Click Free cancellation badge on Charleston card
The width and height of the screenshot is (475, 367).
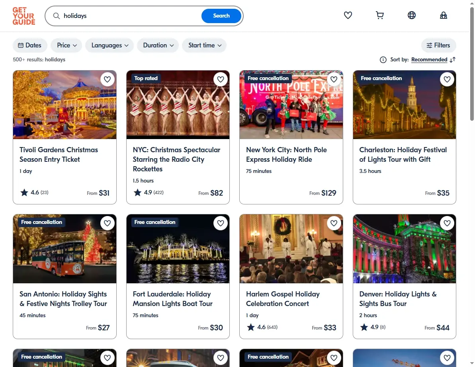pyautogui.click(x=381, y=78)
